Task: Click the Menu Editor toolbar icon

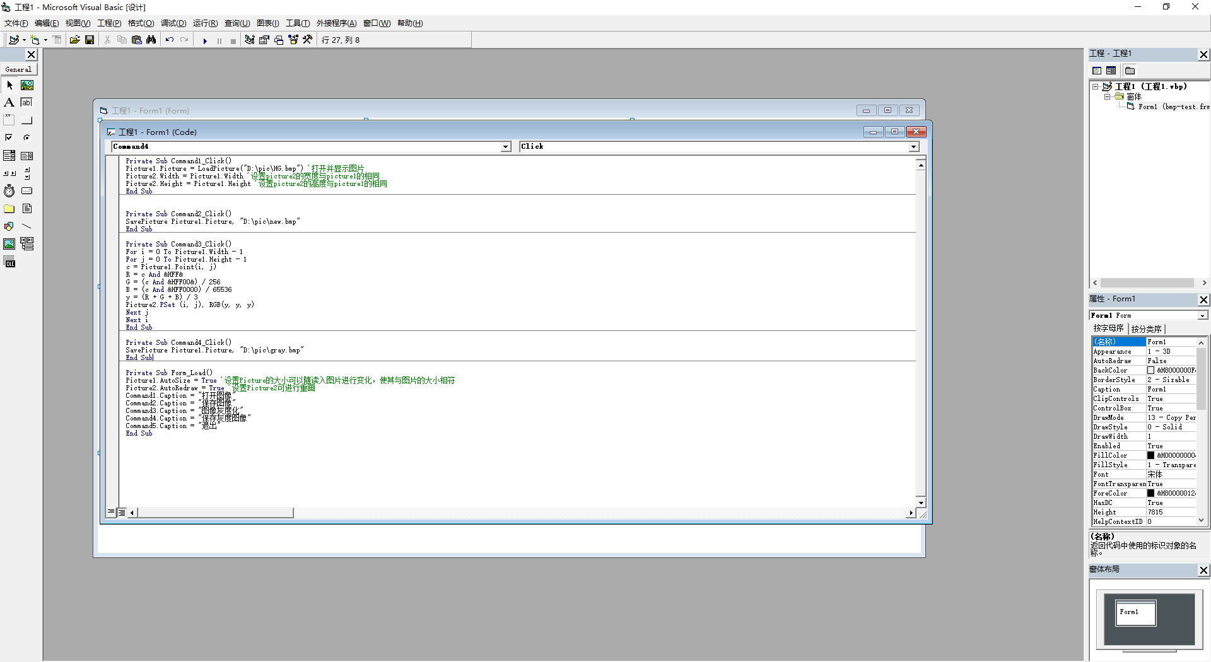Action: pos(57,40)
